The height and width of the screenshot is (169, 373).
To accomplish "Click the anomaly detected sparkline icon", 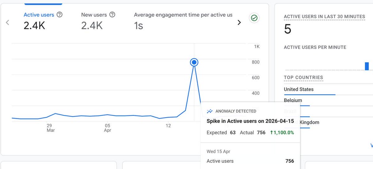I will [210, 111].
